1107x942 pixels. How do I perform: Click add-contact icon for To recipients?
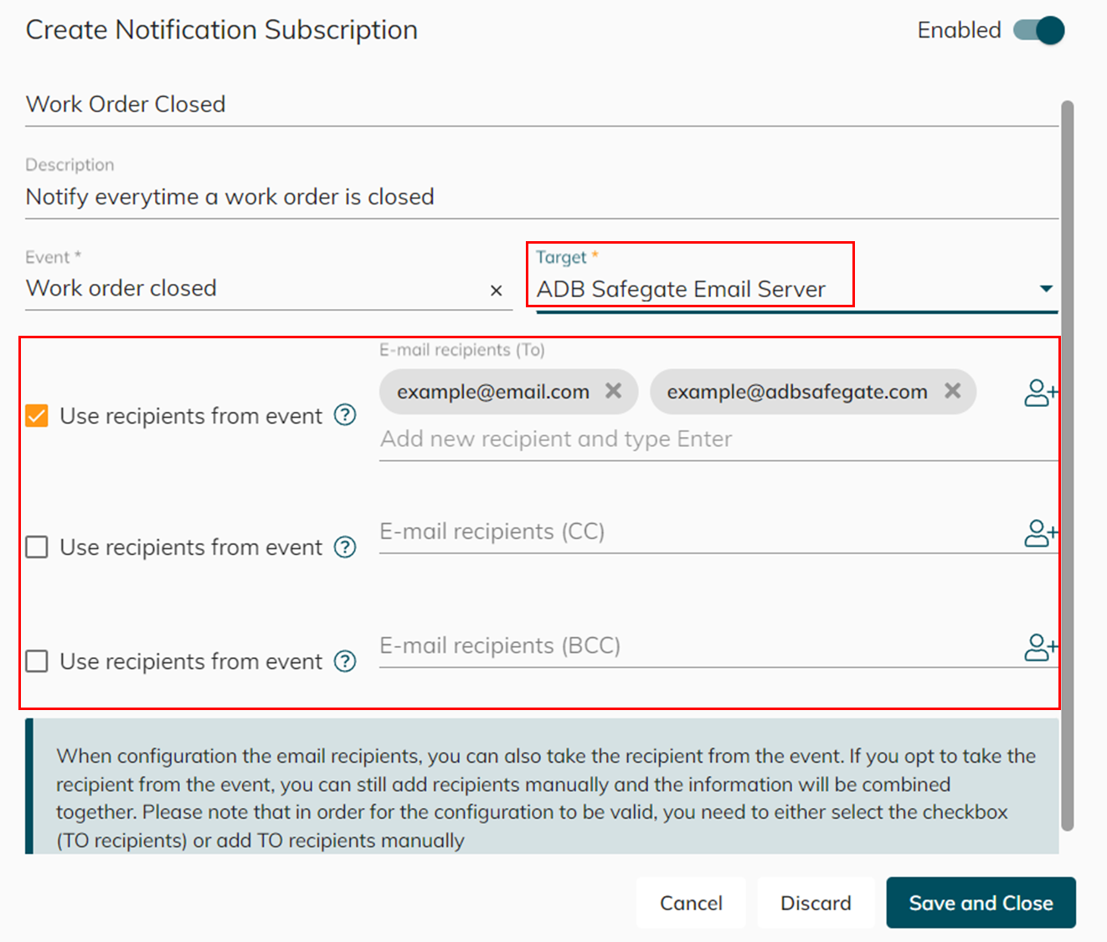1040,393
